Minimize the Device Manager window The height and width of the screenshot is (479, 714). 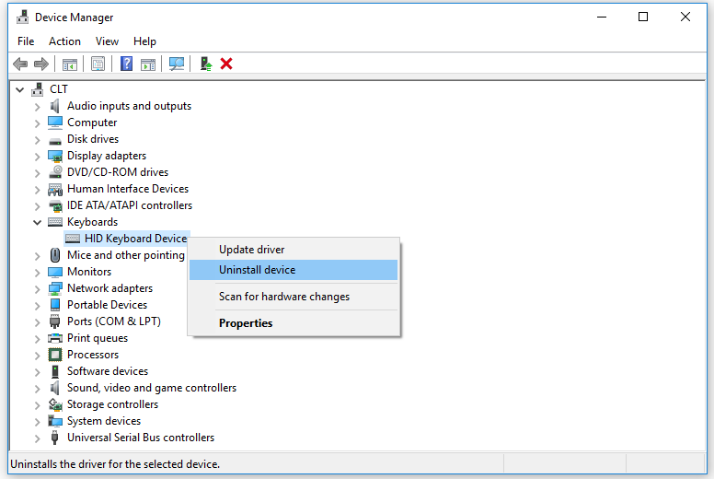pyautogui.click(x=602, y=17)
